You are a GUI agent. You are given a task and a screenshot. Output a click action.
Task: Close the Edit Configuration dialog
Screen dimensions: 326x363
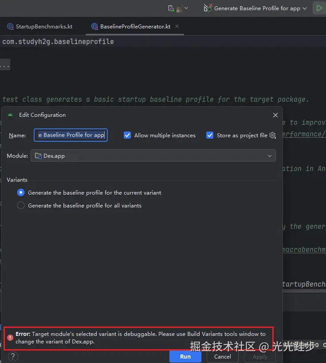(x=275, y=115)
